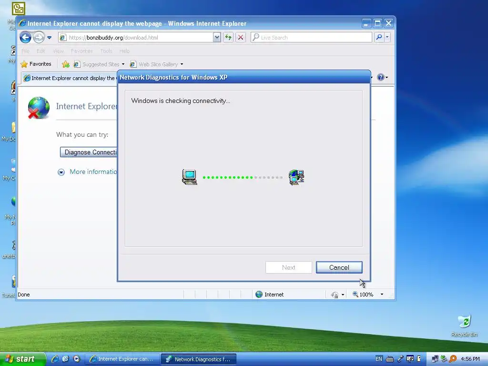Click the Diagnose Connection Problems button

(89, 152)
